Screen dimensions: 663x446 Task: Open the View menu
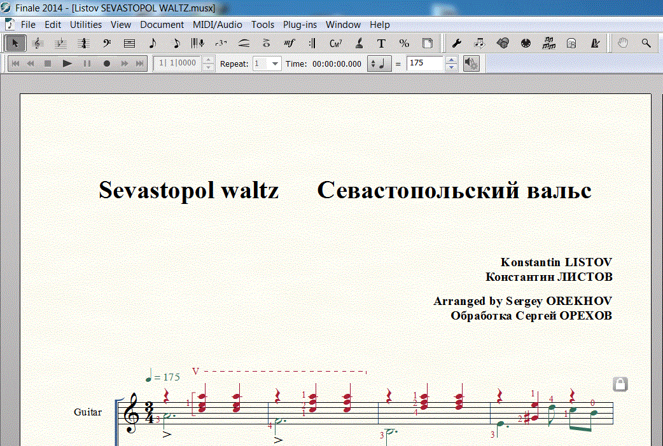[x=121, y=25]
